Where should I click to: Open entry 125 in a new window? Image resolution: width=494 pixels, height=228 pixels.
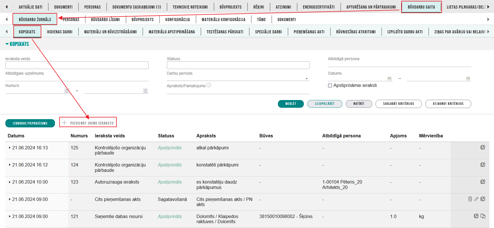click(483, 147)
